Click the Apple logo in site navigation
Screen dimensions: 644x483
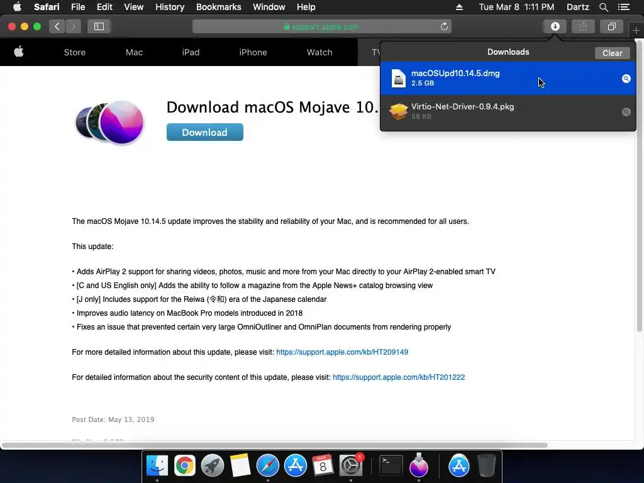[19, 52]
